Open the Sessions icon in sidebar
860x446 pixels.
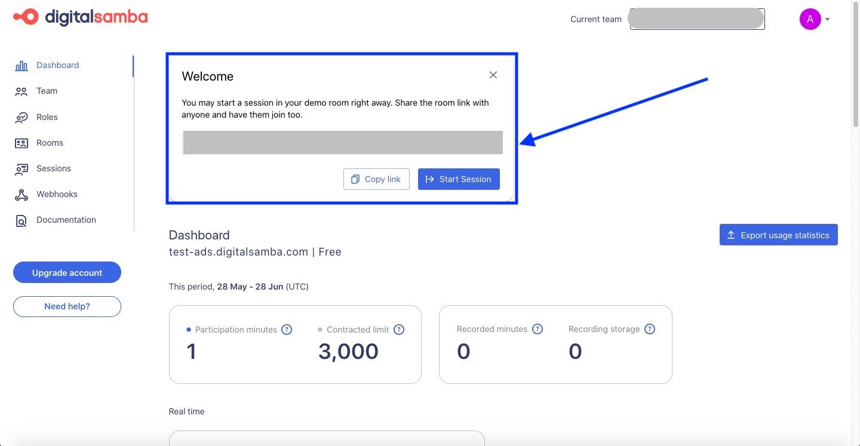point(21,168)
